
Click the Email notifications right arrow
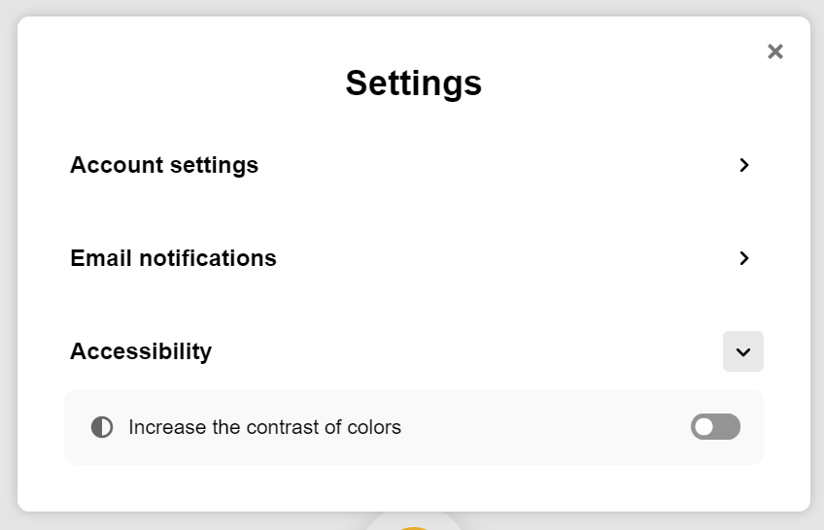(744, 258)
